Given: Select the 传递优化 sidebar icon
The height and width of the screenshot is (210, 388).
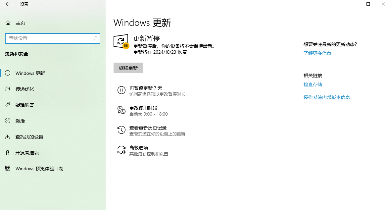Looking at the screenshot, I should [x=7, y=89].
